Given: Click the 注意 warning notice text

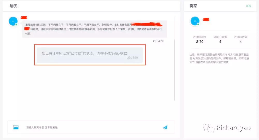Looking at the screenshot, I should [220, 58].
